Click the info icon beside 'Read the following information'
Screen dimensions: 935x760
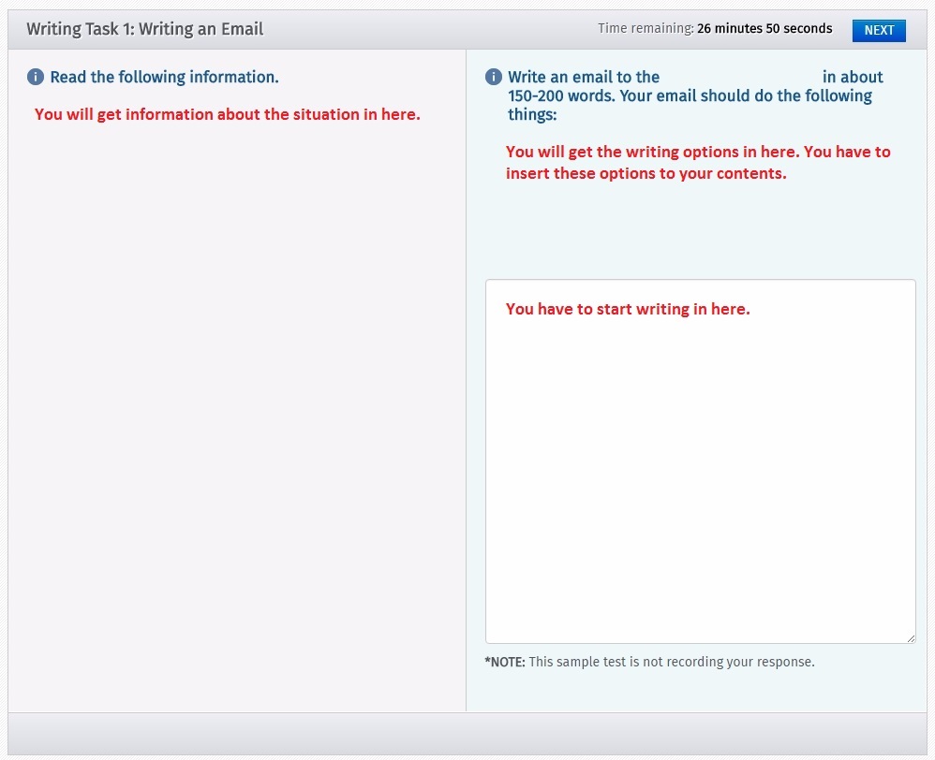(36, 77)
